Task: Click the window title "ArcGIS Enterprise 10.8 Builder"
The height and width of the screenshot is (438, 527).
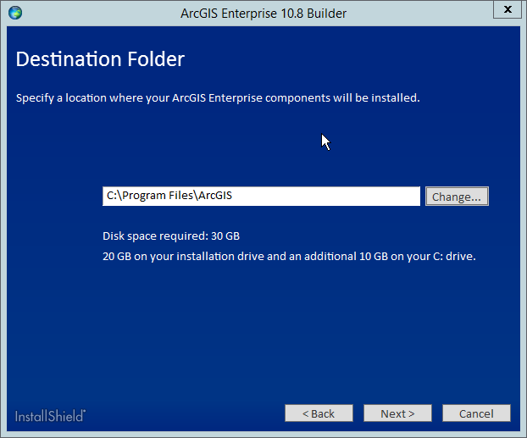Action: 263,13
